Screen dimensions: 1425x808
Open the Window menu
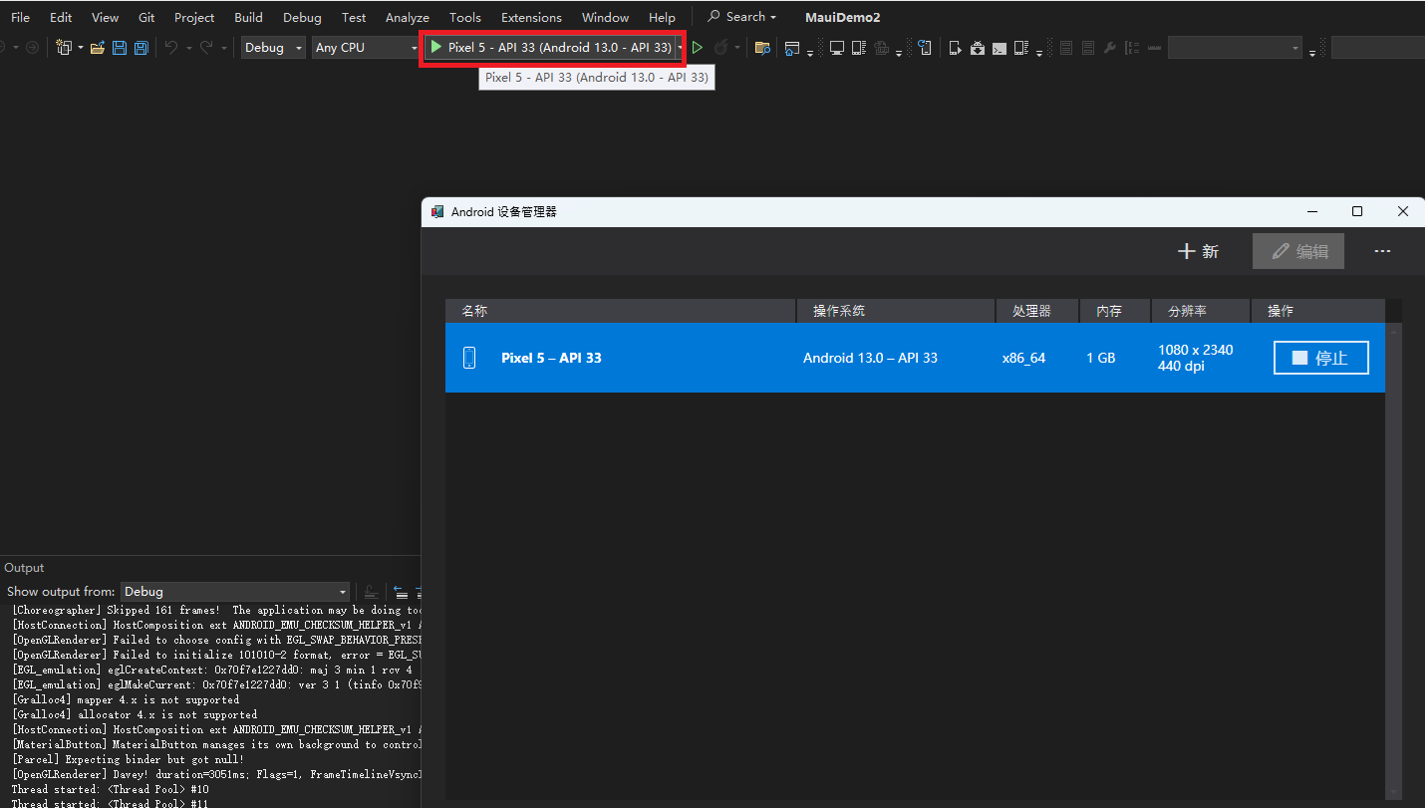coord(605,17)
